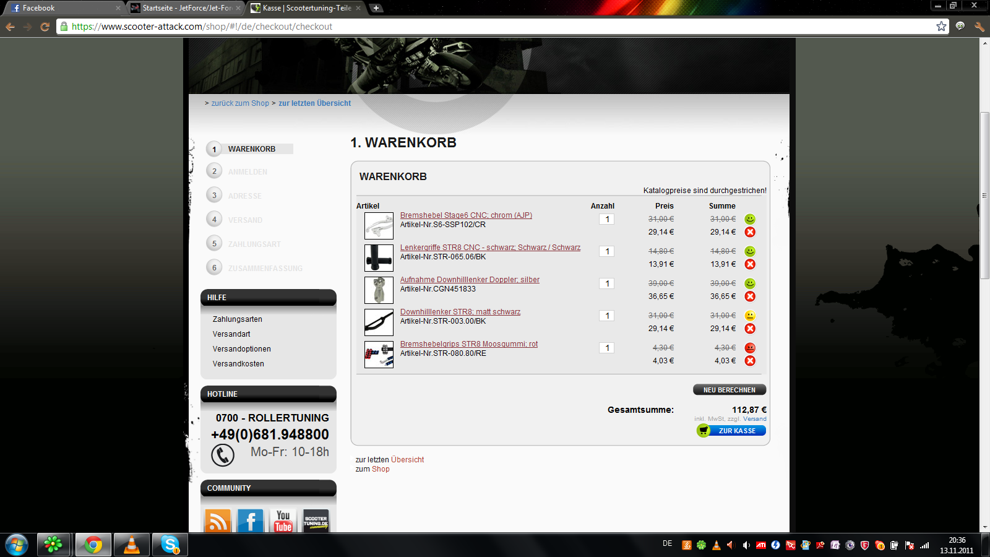Click green smiley for Lenkergriffe STR8 row
This screenshot has width=990, height=557.
click(x=750, y=251)
